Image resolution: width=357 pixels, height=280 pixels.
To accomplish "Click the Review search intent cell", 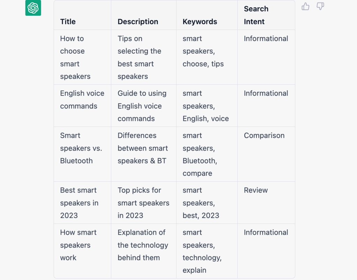I will tap(256, 190).
